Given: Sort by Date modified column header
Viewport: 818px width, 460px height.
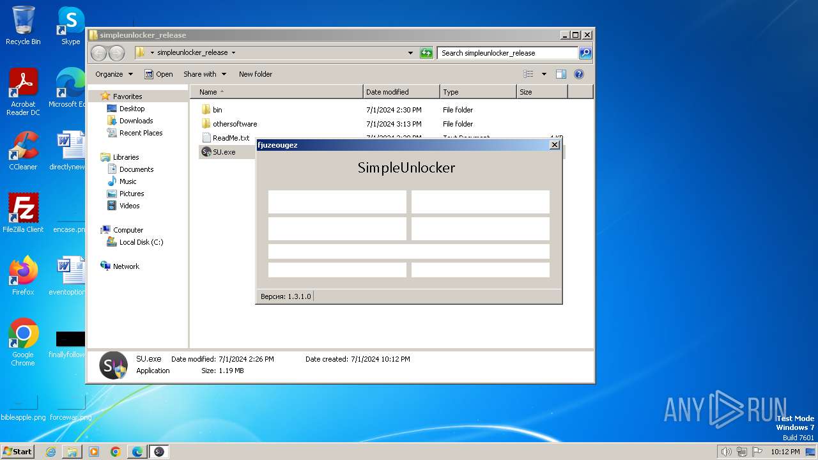Looking at the screenshot, I should (x=401, y=92).
